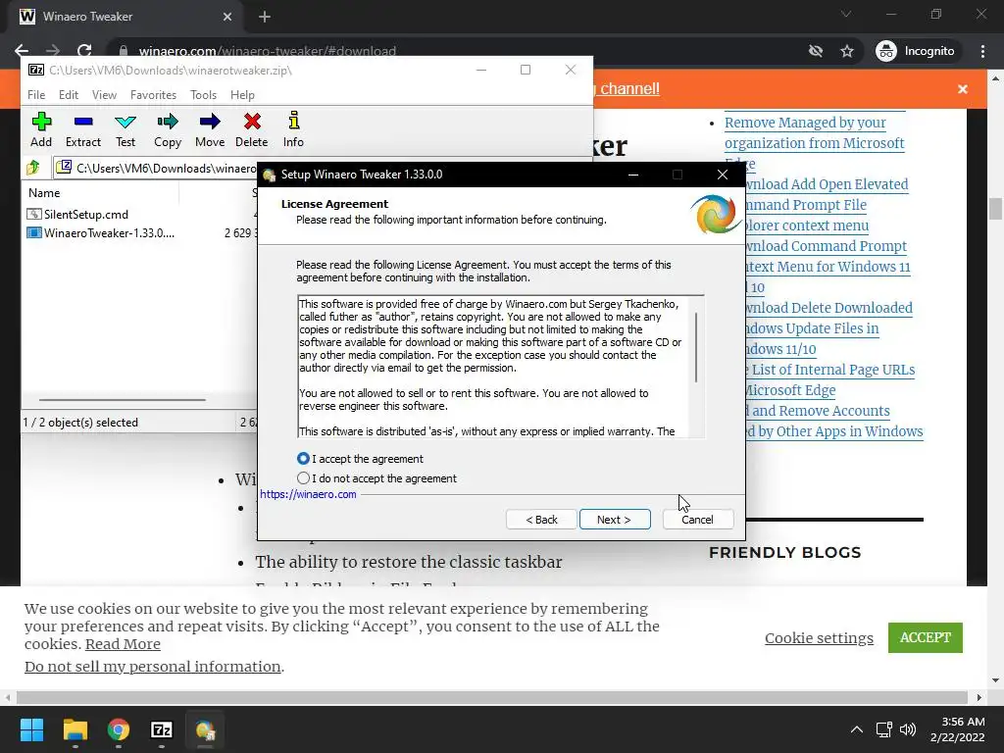Screen dimensions: 1004x753
Task: Open the Edit menu in 7-Zip
Action: 69,95
